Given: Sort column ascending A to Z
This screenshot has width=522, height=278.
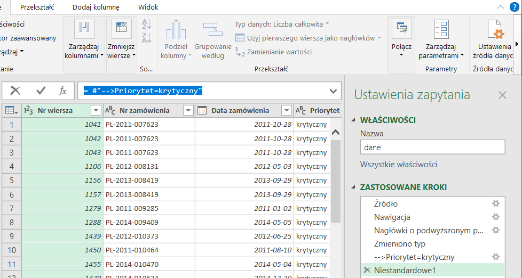Looking at the screenshot, I should (147, 24).
